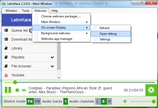158x108 pixels.
Task: Click the On-screen Display submenu arrow
Action: pyautogui.click(x=87, y=28)
